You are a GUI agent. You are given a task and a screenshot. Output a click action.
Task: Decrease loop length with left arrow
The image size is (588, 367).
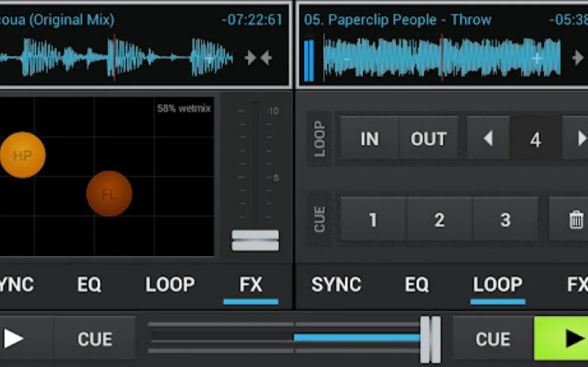click(488, 138)
